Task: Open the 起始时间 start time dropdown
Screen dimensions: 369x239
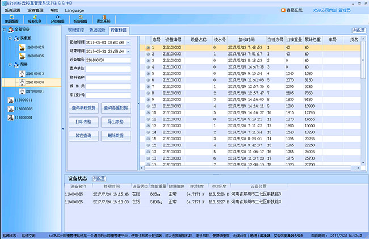Action: click(128, 43)
